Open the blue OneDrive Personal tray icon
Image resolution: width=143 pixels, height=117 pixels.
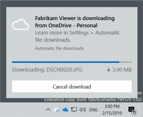(65, 110)
